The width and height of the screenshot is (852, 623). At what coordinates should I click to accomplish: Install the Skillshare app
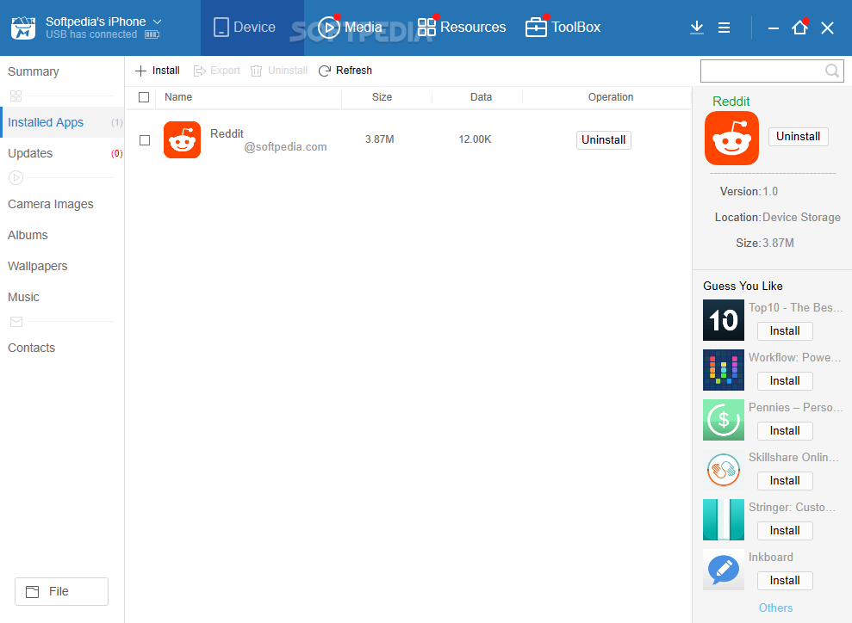(x=785, y=481)
